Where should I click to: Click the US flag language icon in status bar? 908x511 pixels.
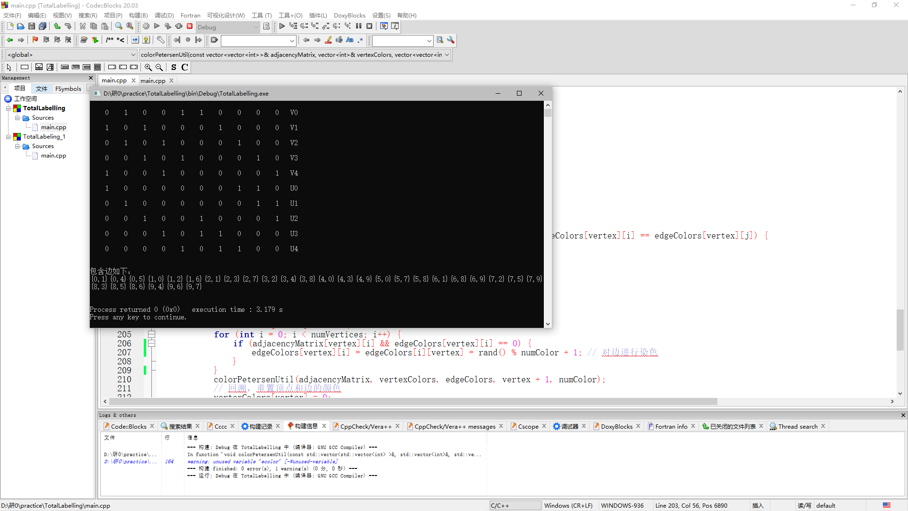point(887,505)
